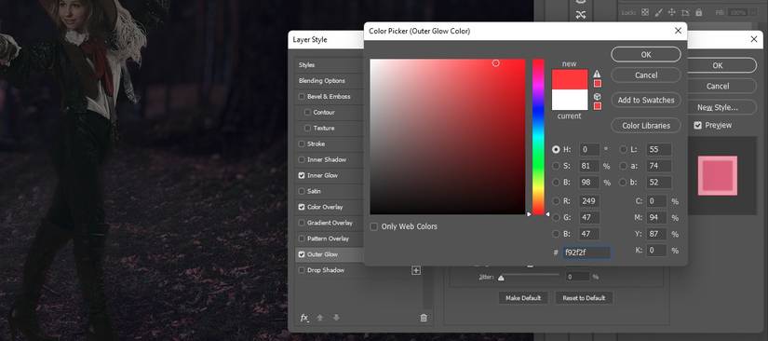The width and height of the screenshot is (768, 341).
Task: Toggle Only Web Colors checkbox
Action: pyautogui.click(x=374, y=226)
